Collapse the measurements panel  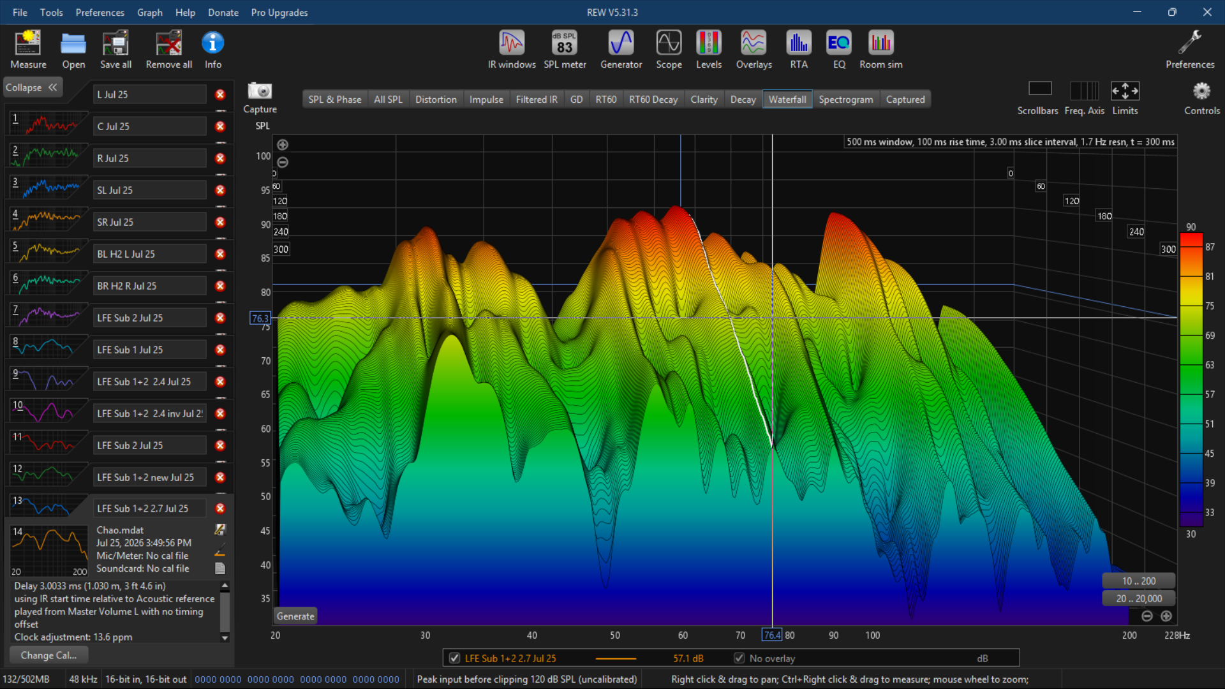(31, 87)
